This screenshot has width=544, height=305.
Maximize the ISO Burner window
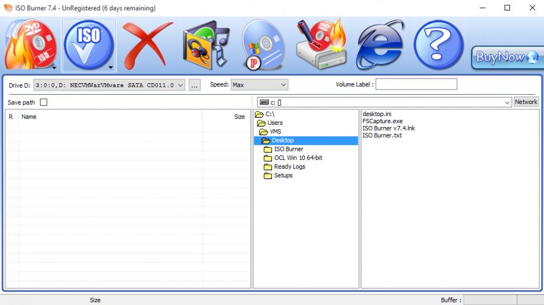pyautogui.click(x=507, y=8)
